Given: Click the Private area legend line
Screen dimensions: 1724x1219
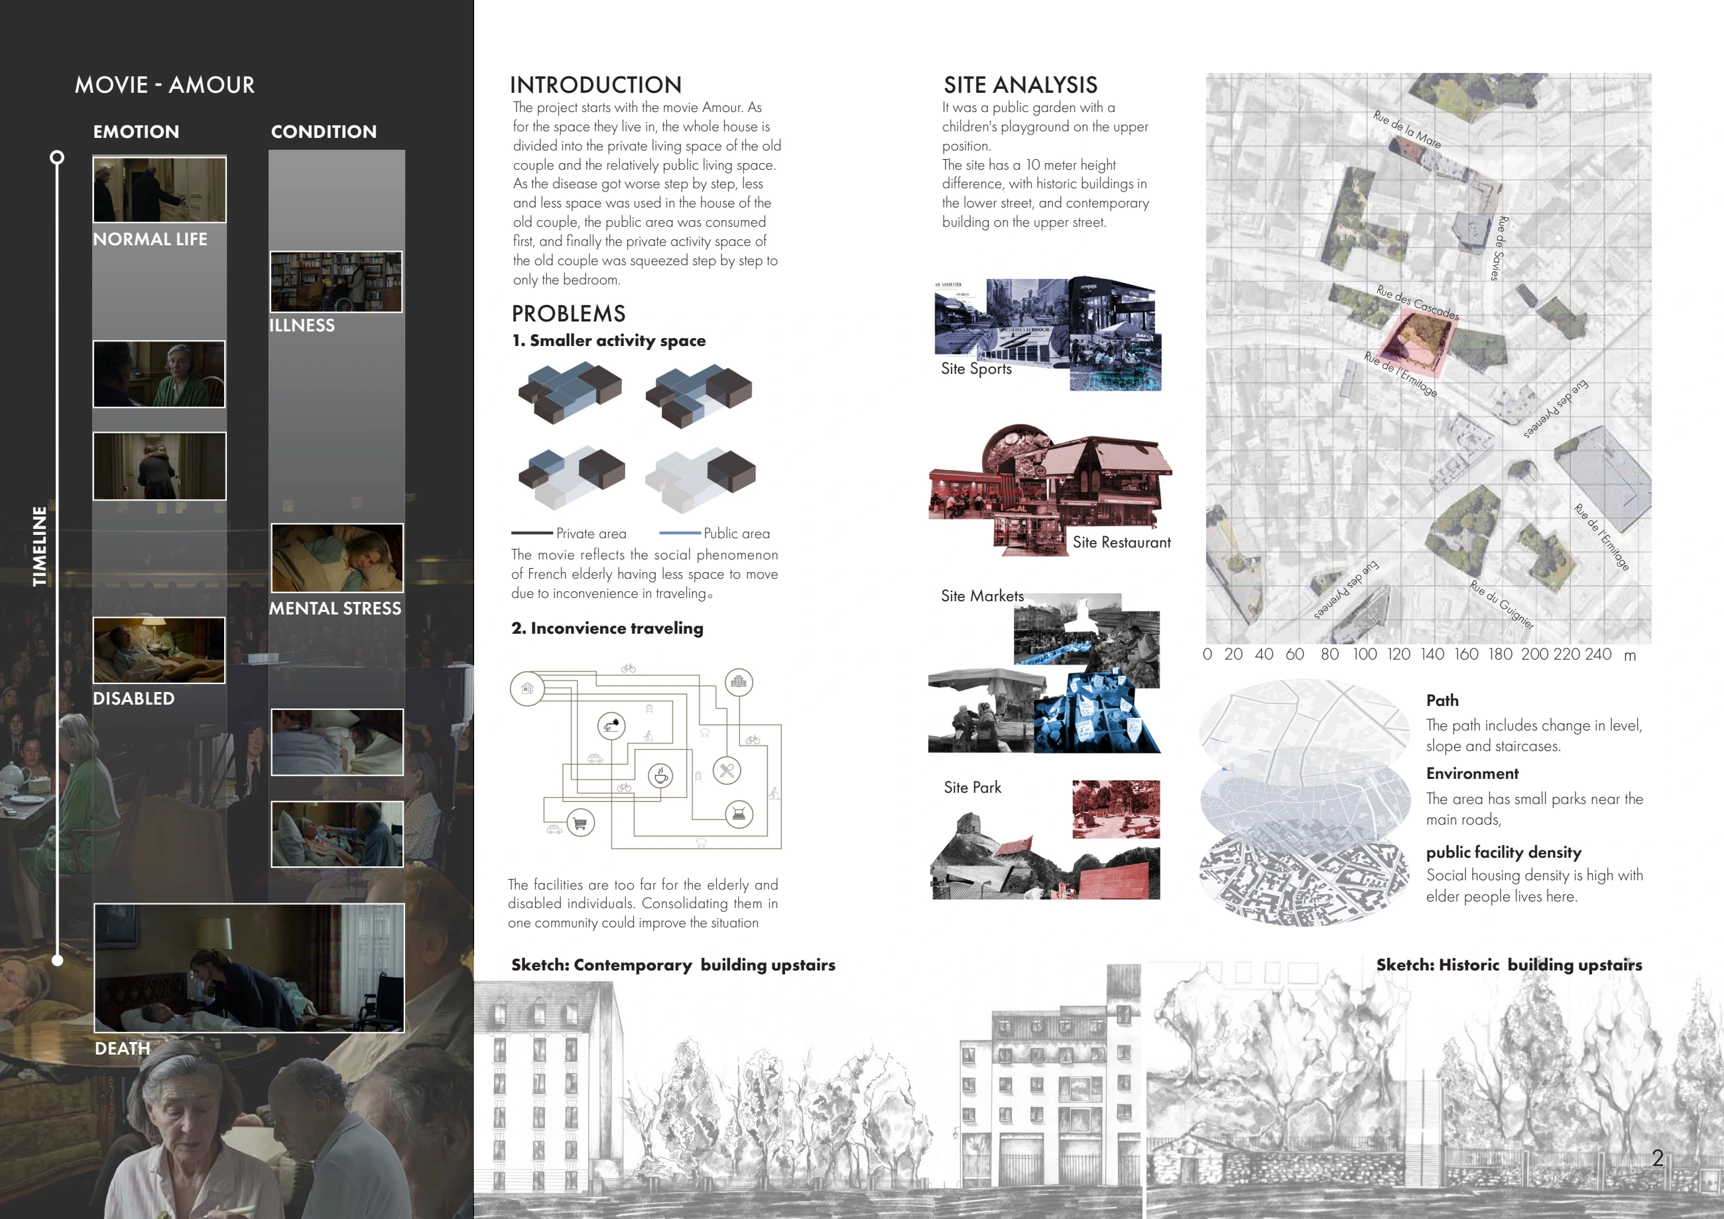Looking at the screenshot, I should [x=532, y=533].
